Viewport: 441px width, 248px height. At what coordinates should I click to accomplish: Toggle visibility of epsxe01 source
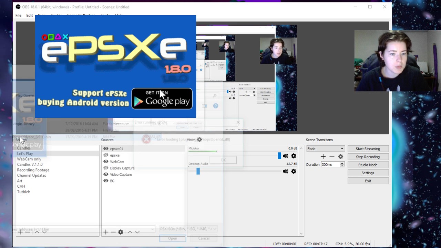[x=106, y=149]
